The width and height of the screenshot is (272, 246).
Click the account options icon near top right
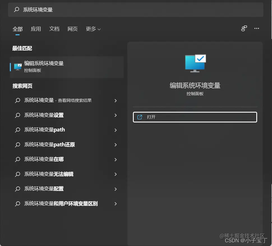pyautogui.click(x=244, y=28)
